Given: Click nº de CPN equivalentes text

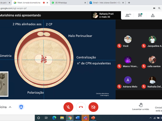Looking at the screenshot, I should 94,63.
